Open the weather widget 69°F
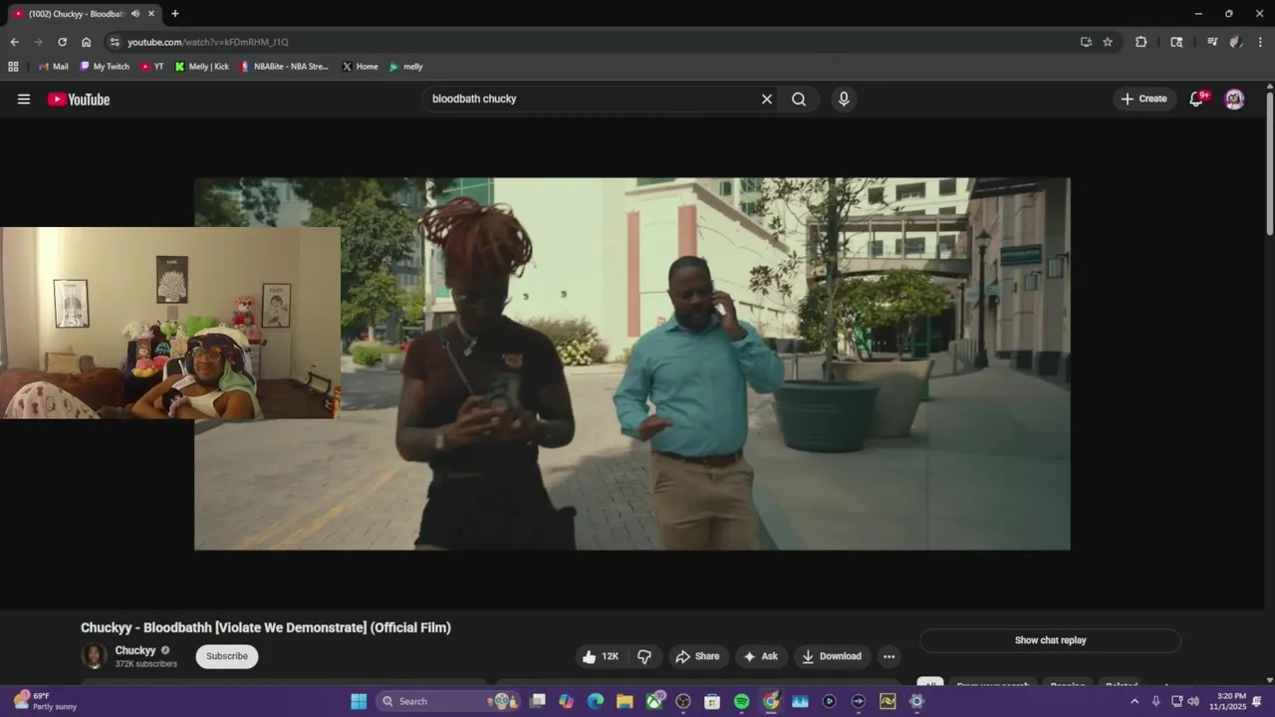 45,701
